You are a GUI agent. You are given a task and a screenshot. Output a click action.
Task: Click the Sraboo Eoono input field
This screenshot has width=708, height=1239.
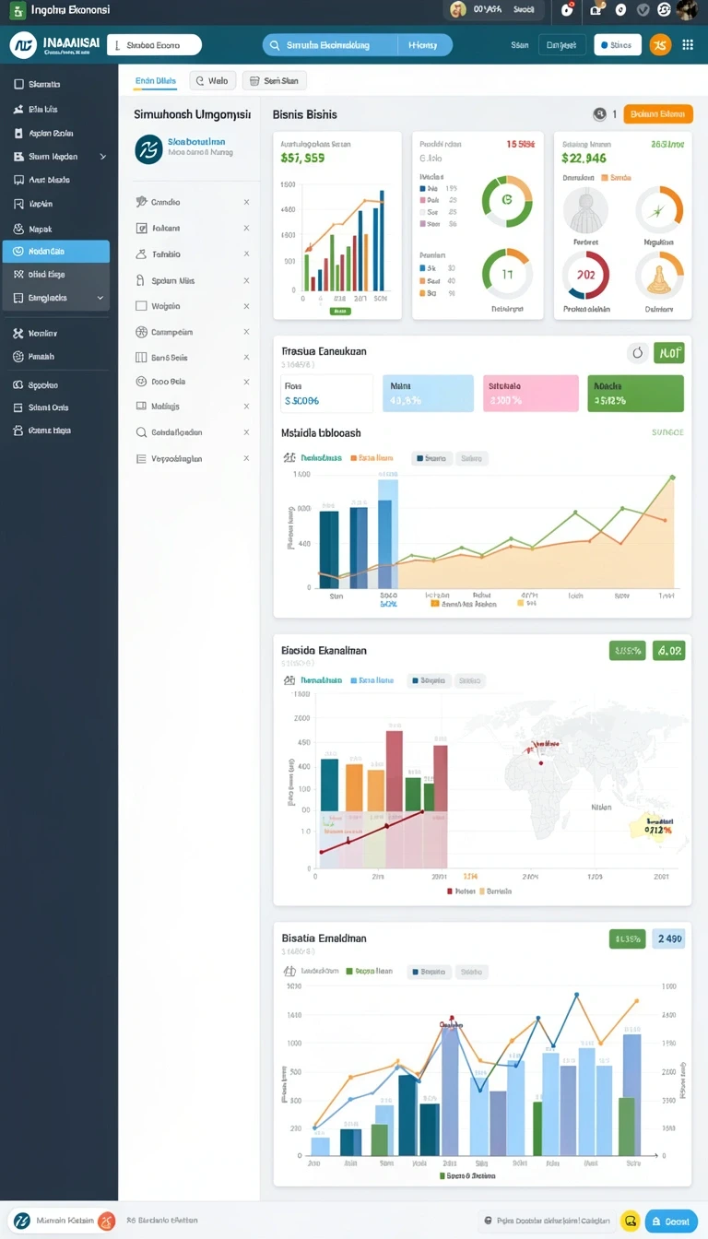click(154, 44)
